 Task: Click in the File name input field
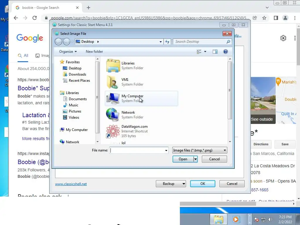tap(137, 150)
